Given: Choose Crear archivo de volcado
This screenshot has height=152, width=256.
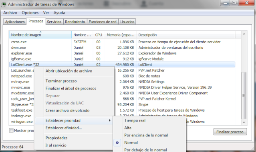Looking at the screenshot, I should (x=67, y=110).
